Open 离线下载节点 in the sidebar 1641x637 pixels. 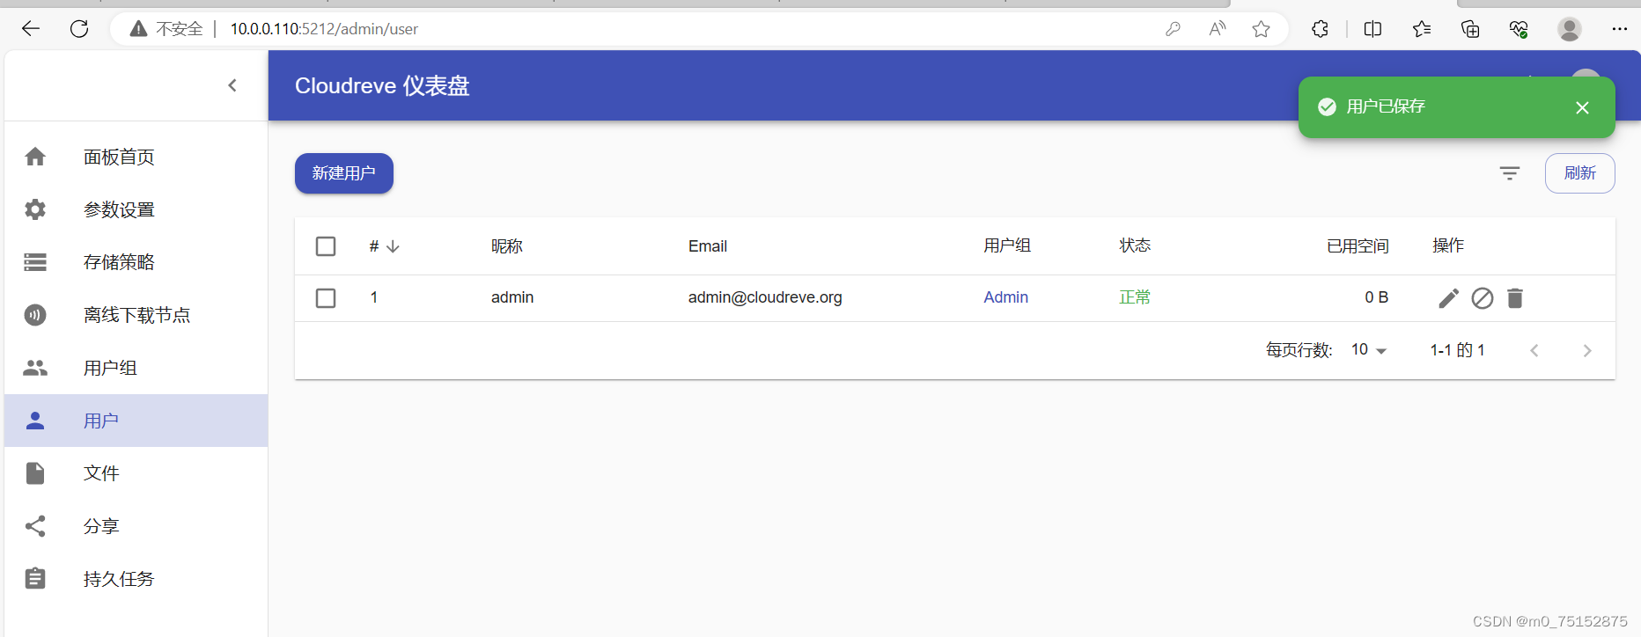pyautogui.click(x=136, y=315)
